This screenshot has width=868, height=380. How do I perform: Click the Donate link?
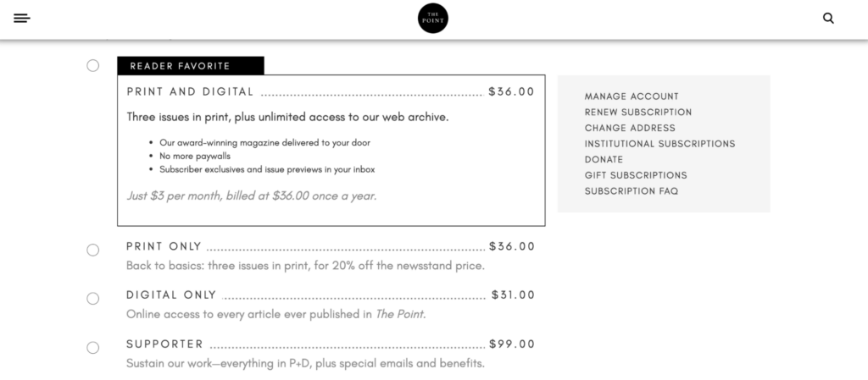point(604,159)
